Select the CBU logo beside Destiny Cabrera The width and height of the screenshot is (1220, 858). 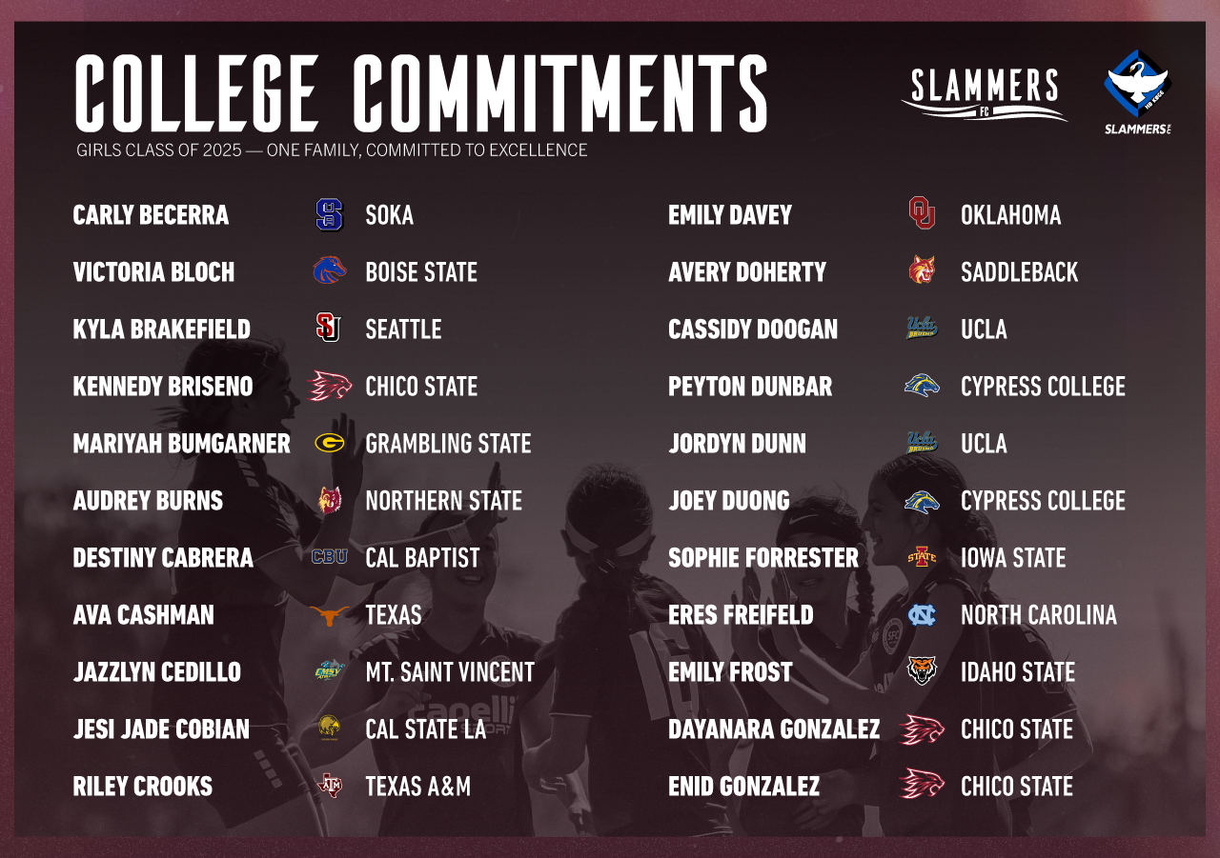pos(330,557)
